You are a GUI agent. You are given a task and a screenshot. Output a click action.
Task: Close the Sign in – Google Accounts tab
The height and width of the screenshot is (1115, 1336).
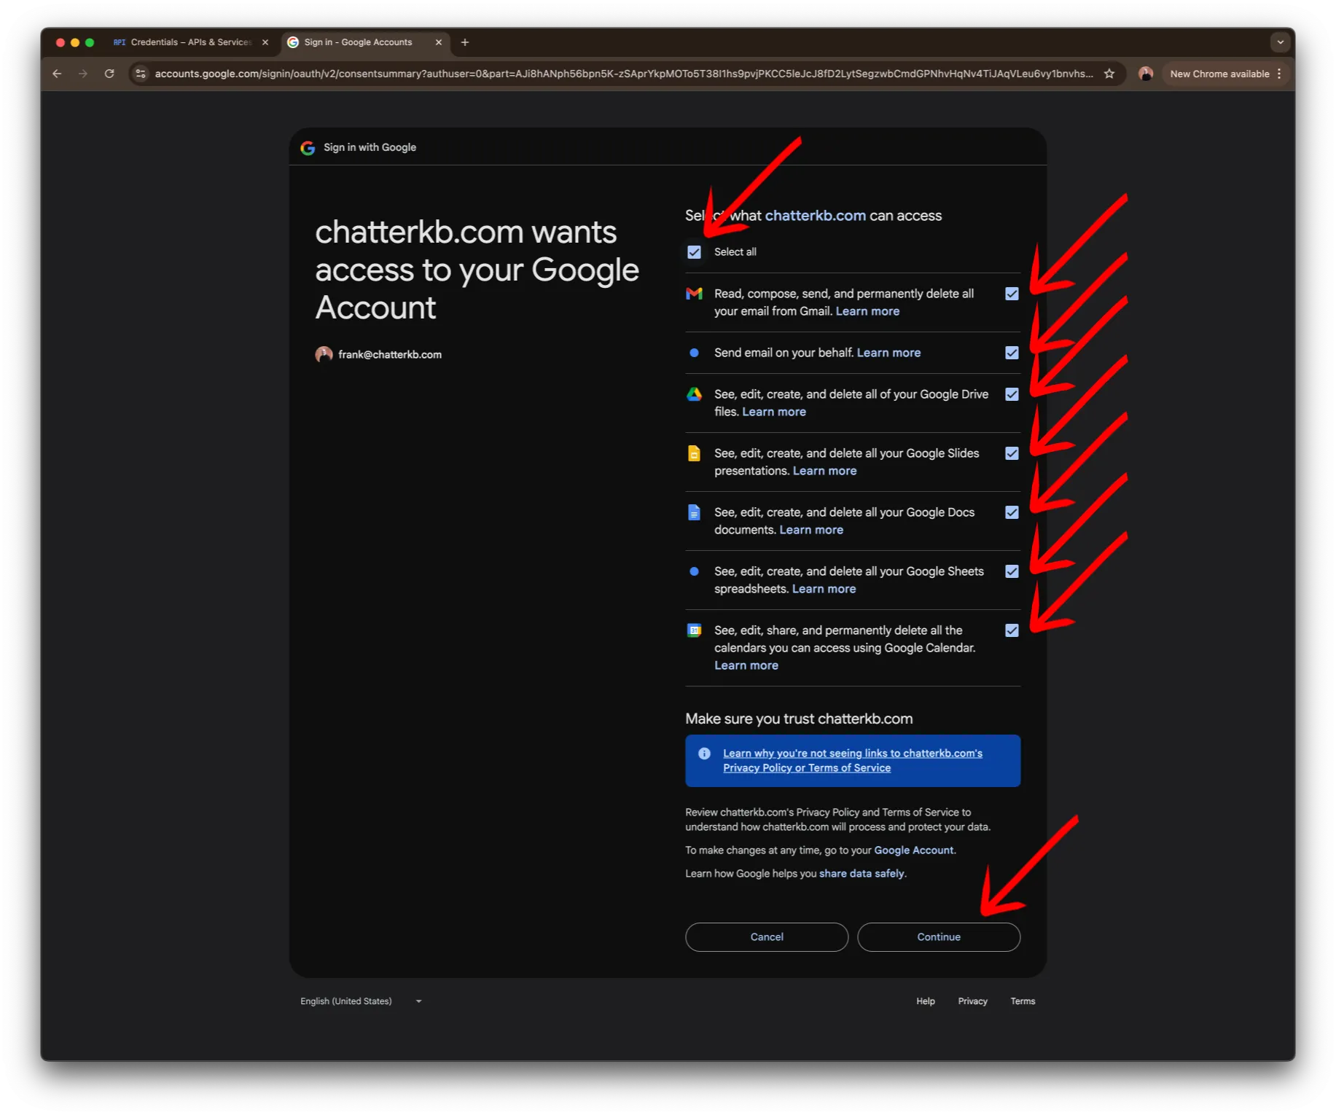click(439, 42)
